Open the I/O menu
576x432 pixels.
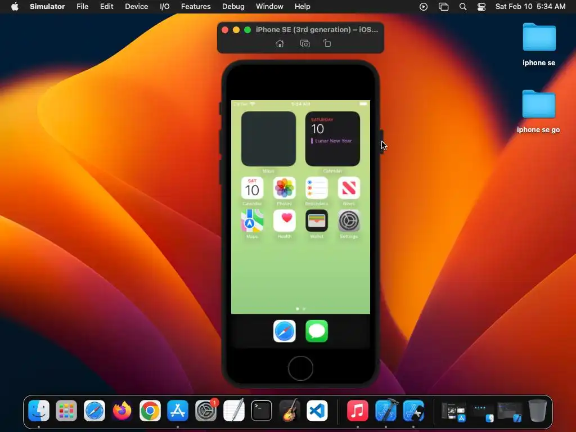pos(165,7)
